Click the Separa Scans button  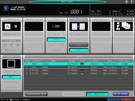point(11,34)
